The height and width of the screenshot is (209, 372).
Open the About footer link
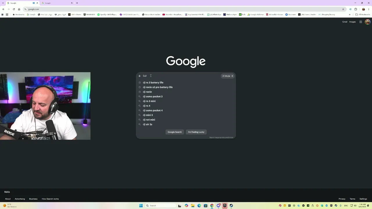[8, 199]
